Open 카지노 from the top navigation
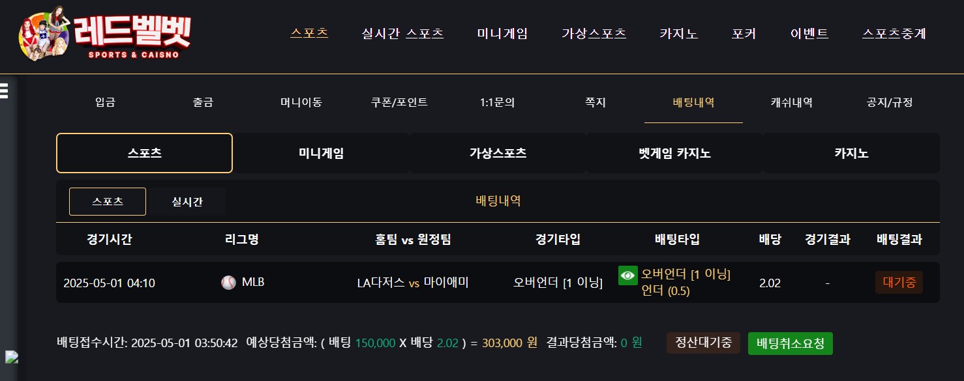This screenshot has width=964, height=381. click(x=679, y=34)
